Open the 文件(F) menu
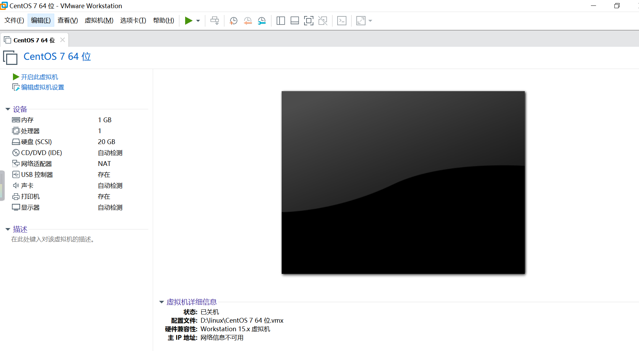The height and width of the screenshot is (351, 639). pos(14,20)
